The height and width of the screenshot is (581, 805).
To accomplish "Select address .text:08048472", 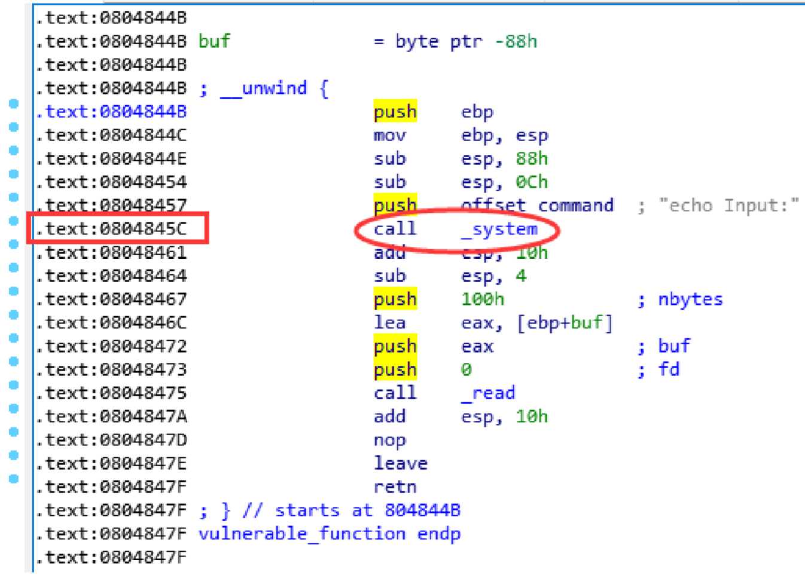I will (111, 346).
